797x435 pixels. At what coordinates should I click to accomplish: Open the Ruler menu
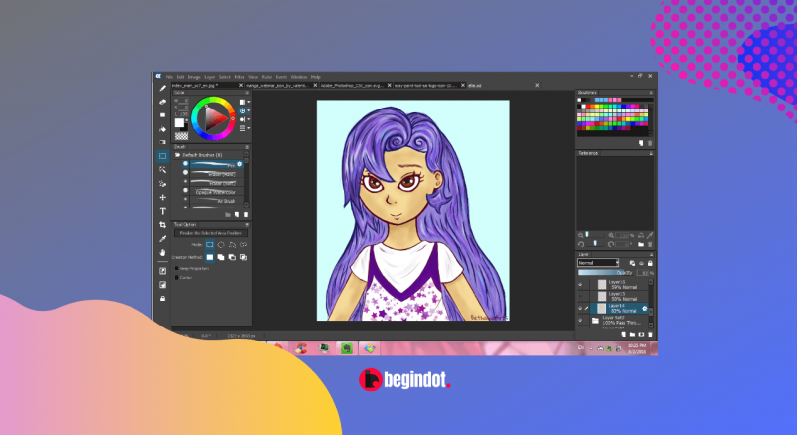pyautogui.click(x=267, y=77)
